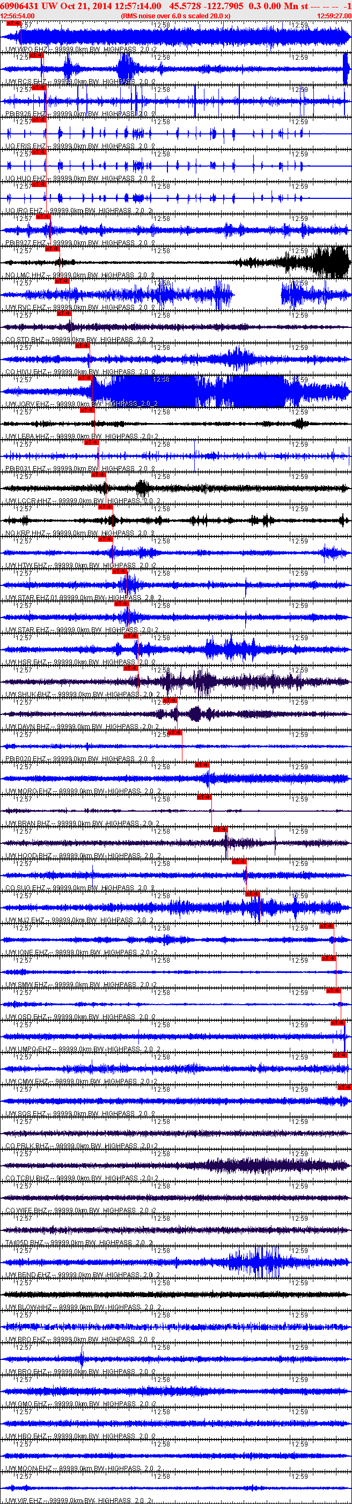Click the red pick marker on the LMC trace
The height and width of the screenshot is (1504, 352).
coord(52,249)
